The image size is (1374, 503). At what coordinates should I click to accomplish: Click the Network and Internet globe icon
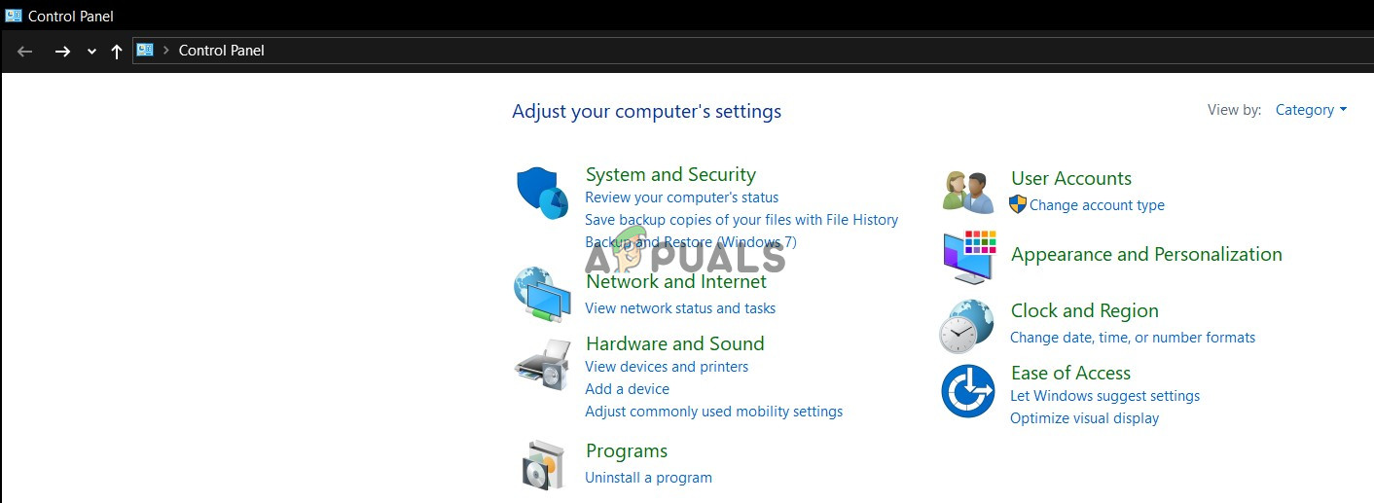[x=542, y=295]
